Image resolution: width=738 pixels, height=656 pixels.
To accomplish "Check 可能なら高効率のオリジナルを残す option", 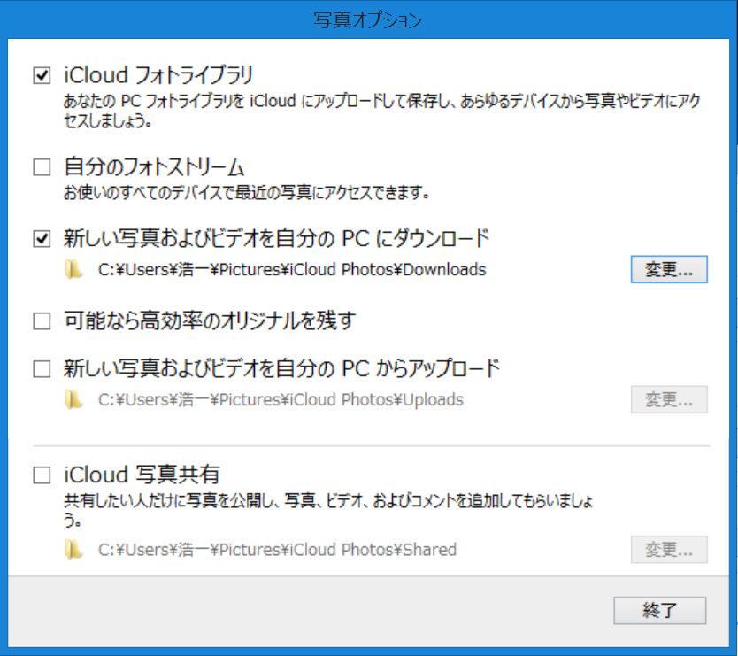I will (42, 321).
